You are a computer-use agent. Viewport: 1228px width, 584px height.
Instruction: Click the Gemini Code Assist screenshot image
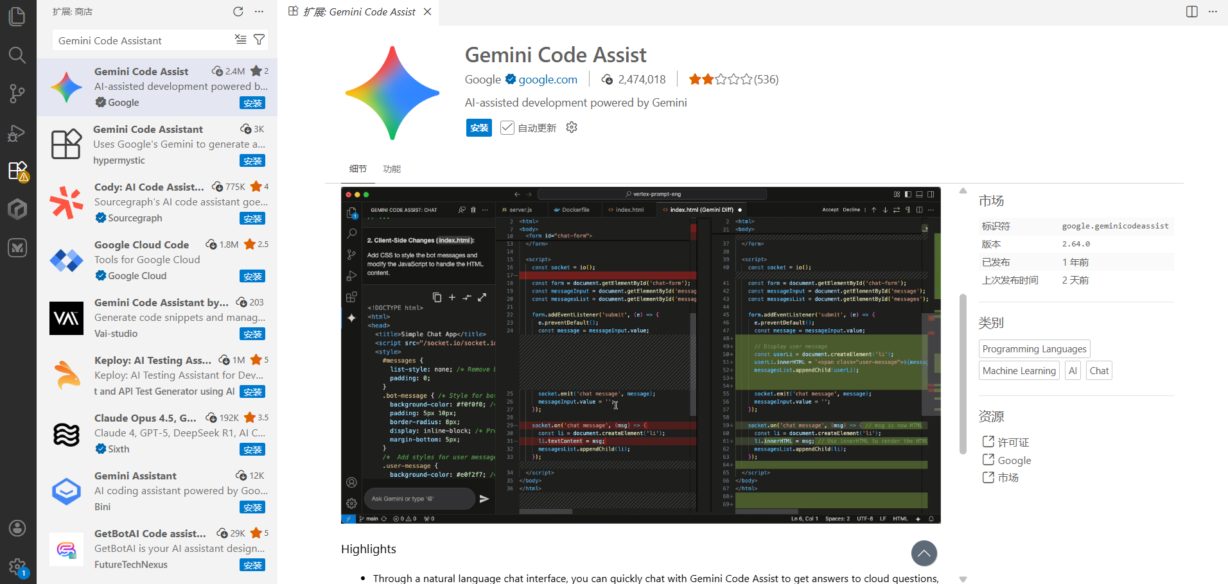click(x=641, y=355)
